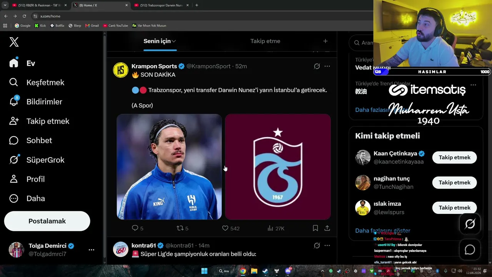492x277 pixels.
Task: Open nagihan tunç suggested profile avatar
Action: [362, 183]
